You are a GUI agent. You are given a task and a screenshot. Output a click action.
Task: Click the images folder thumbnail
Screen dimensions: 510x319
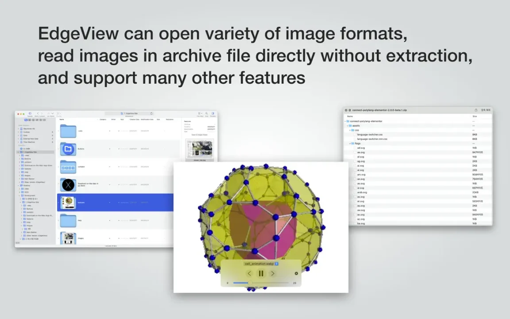click(68, 238)
